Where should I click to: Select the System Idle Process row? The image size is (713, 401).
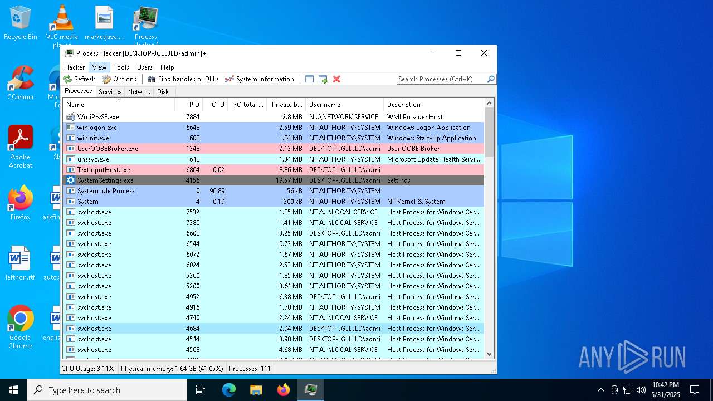point(274,191)
